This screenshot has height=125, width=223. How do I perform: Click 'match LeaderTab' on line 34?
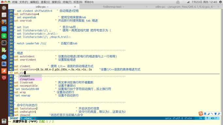28,43
